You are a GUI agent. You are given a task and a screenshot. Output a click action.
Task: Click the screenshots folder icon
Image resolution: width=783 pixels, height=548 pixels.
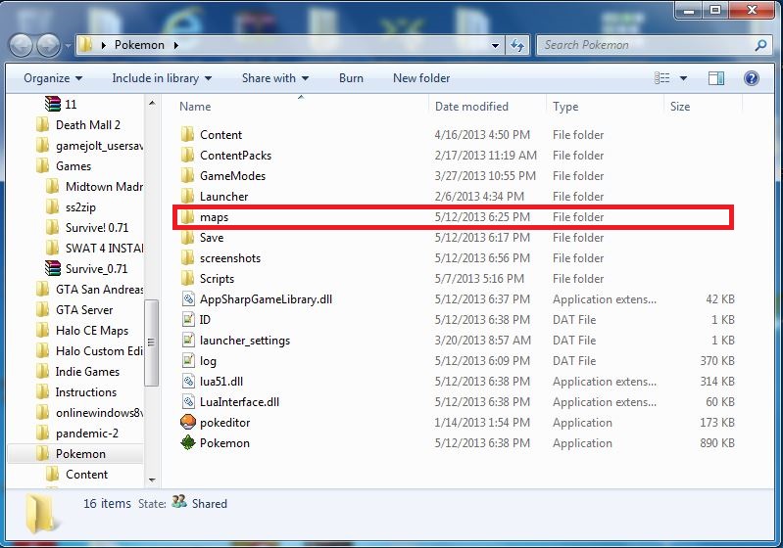188,257
